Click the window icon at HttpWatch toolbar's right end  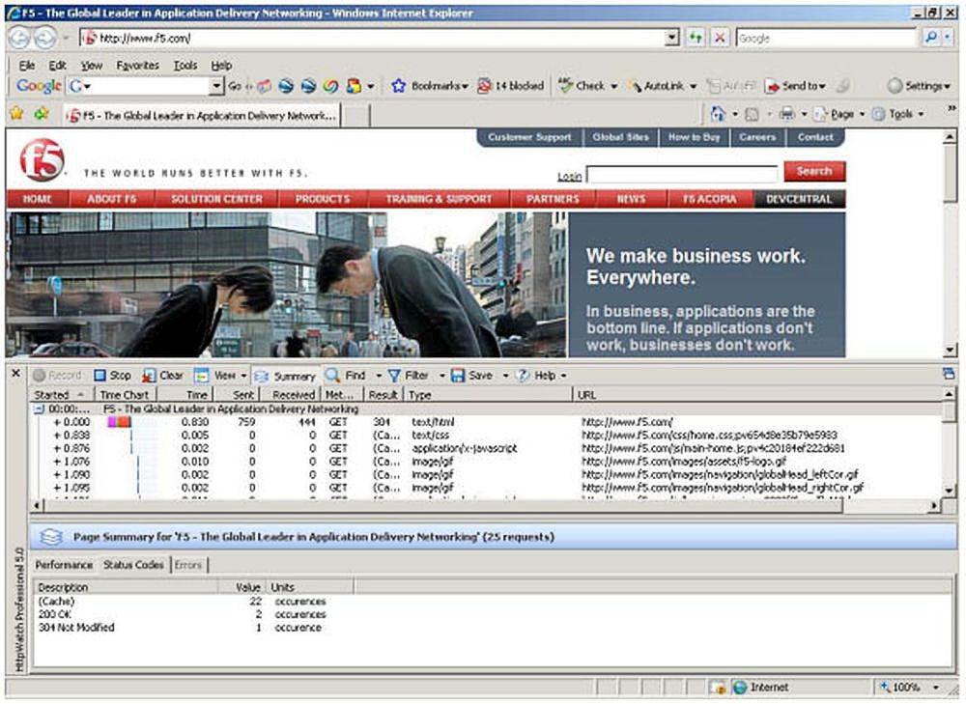pos(949,374)
